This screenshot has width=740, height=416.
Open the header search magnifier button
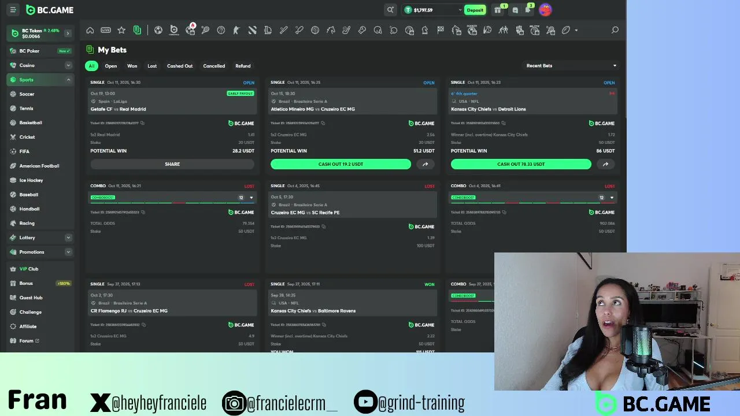point(390,10)
